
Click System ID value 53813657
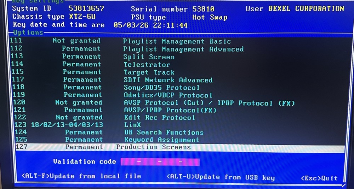(x=86, y=8)
